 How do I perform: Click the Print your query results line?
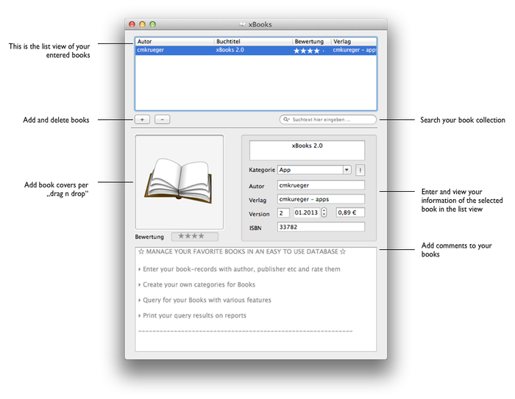[192, 315]
